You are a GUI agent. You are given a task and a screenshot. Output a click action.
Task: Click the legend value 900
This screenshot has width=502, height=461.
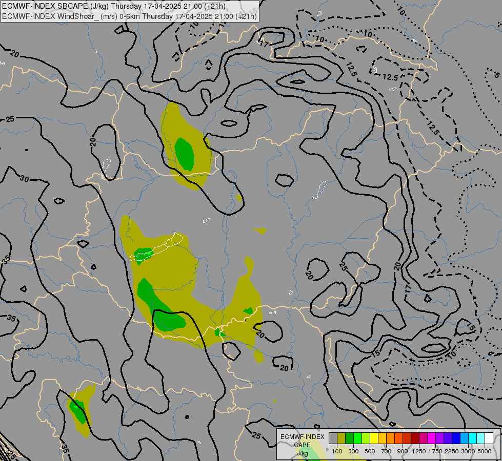tap(403, 451)
